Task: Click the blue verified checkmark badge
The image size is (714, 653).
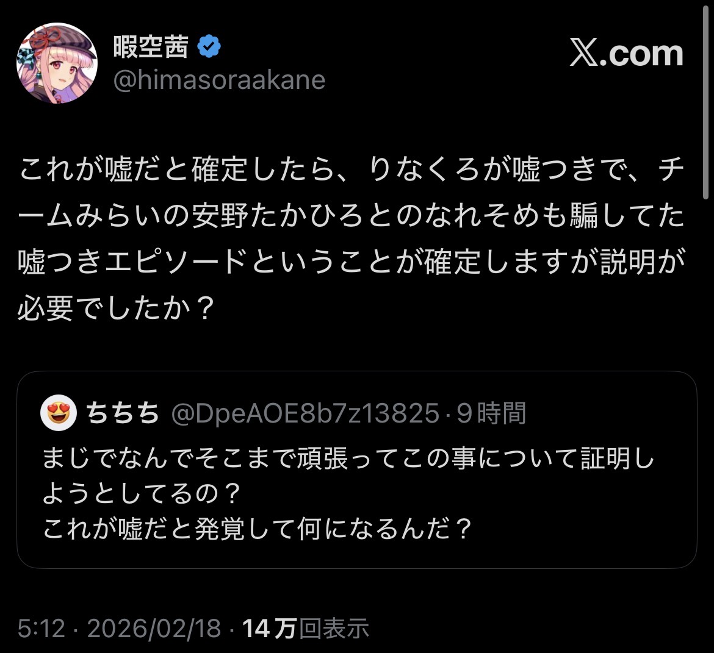Action: point(209,48)
